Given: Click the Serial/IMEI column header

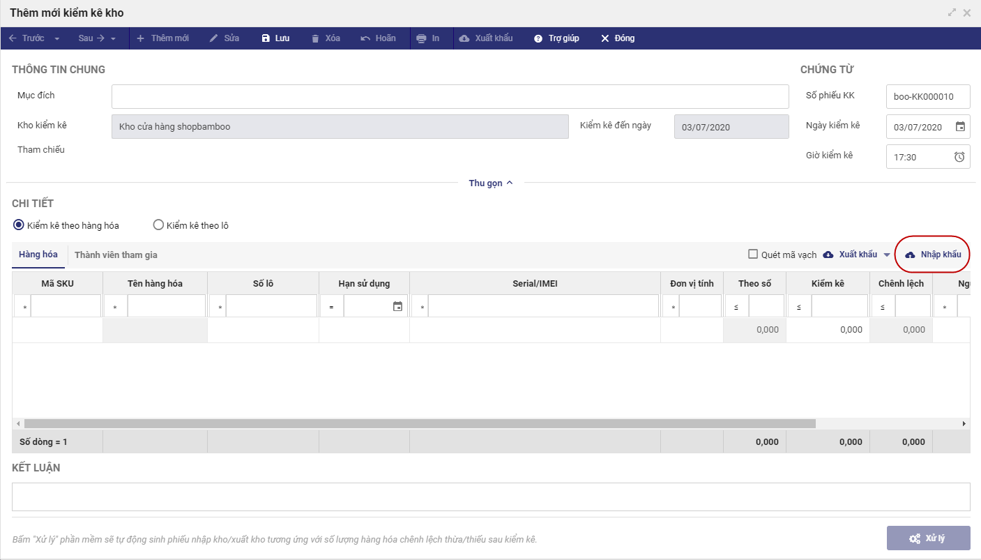Looking at the screenshot, I should coord(535,283).
